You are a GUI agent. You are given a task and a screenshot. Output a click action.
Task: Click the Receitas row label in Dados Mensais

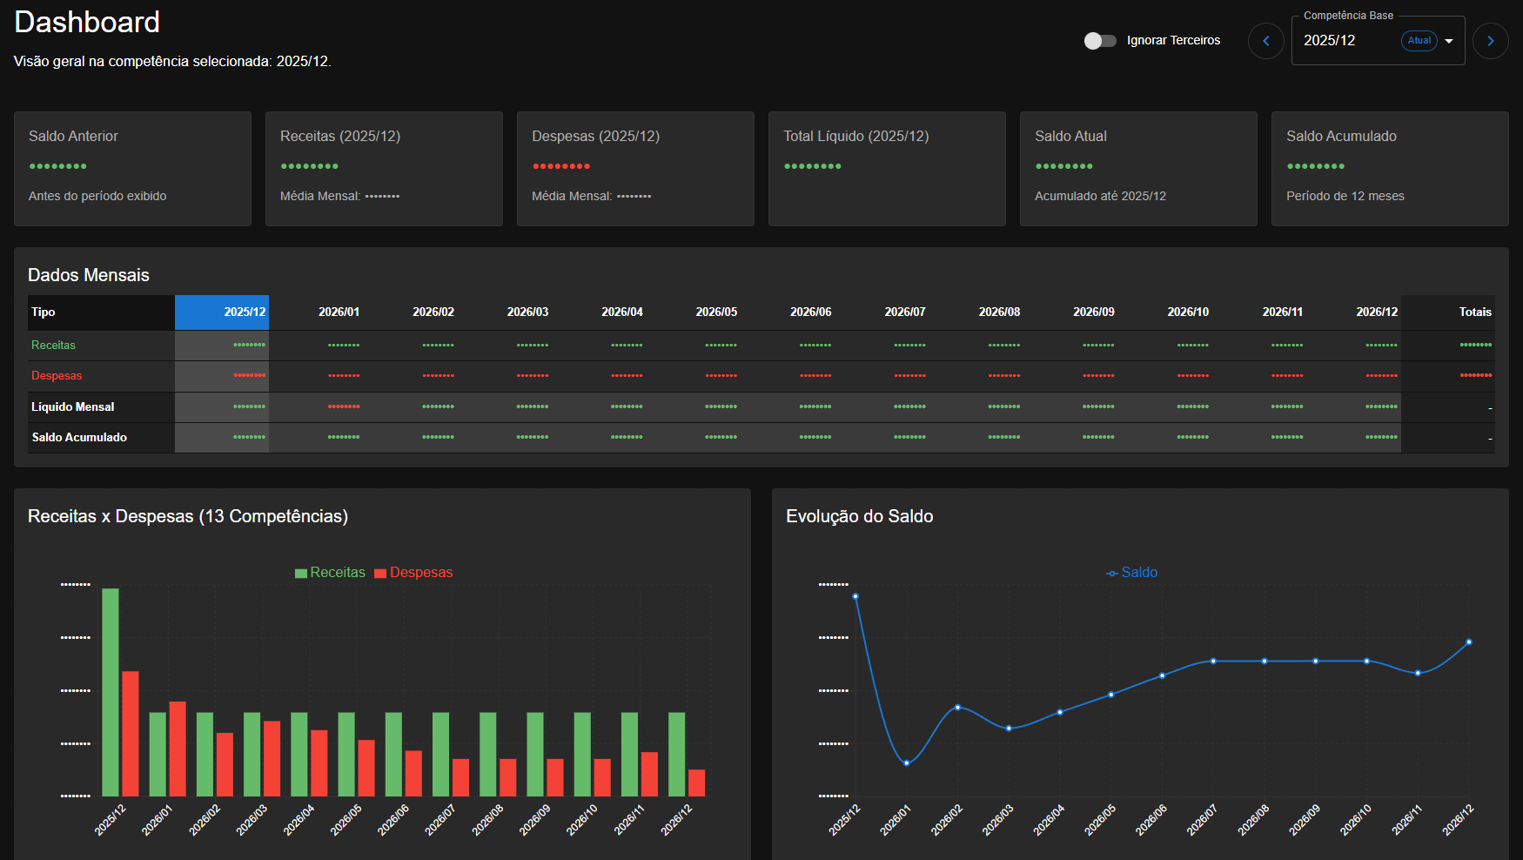[53, 345]
